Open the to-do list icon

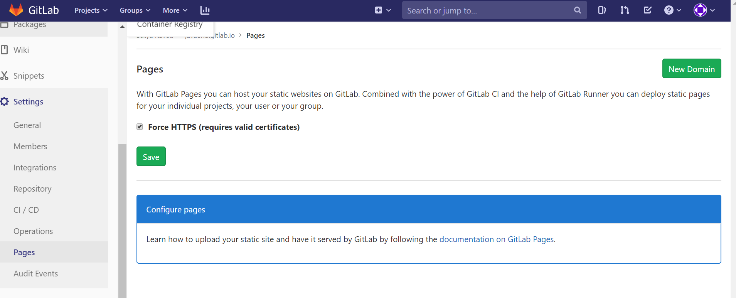pos(647,10)
